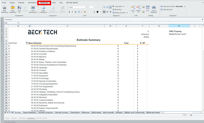Open Find & Replace binoculars tool
The height and width of the screenshot is (123, 204).
pos(154,8)
